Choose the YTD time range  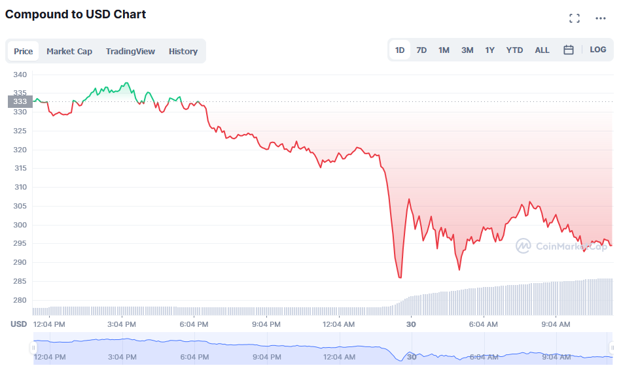[514, 50]
